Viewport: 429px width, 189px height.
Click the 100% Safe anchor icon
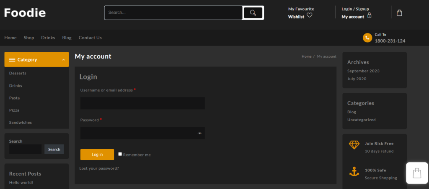[354, 171]
